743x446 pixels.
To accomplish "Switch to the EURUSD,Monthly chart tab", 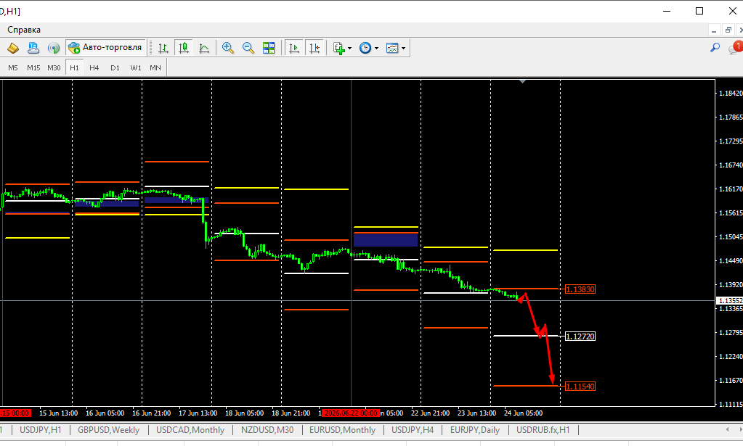I will pos(342,430).
